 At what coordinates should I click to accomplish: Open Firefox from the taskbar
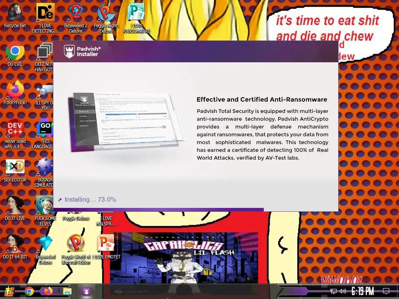point(48,291)
